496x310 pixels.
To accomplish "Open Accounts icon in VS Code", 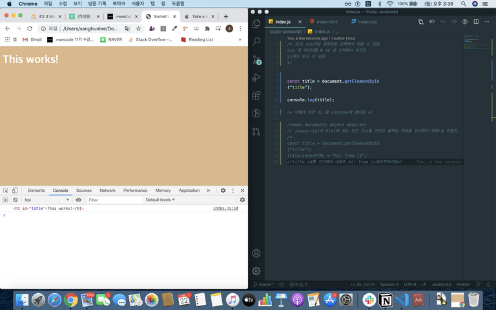I will pos(256,253).
